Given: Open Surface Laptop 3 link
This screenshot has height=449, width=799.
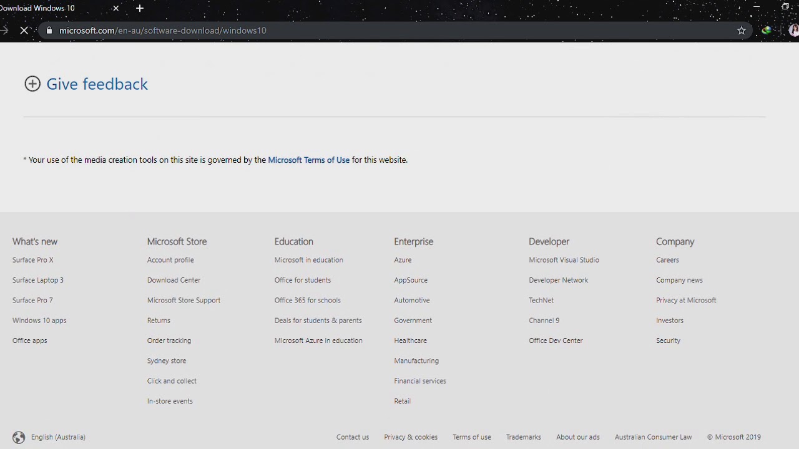Looking at the screenshot, I should [x=38, y=280].
